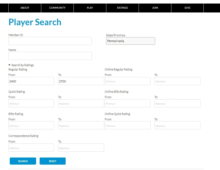Click inside the Name field
The width and height of the screenshot is (220, 170).
50,56
